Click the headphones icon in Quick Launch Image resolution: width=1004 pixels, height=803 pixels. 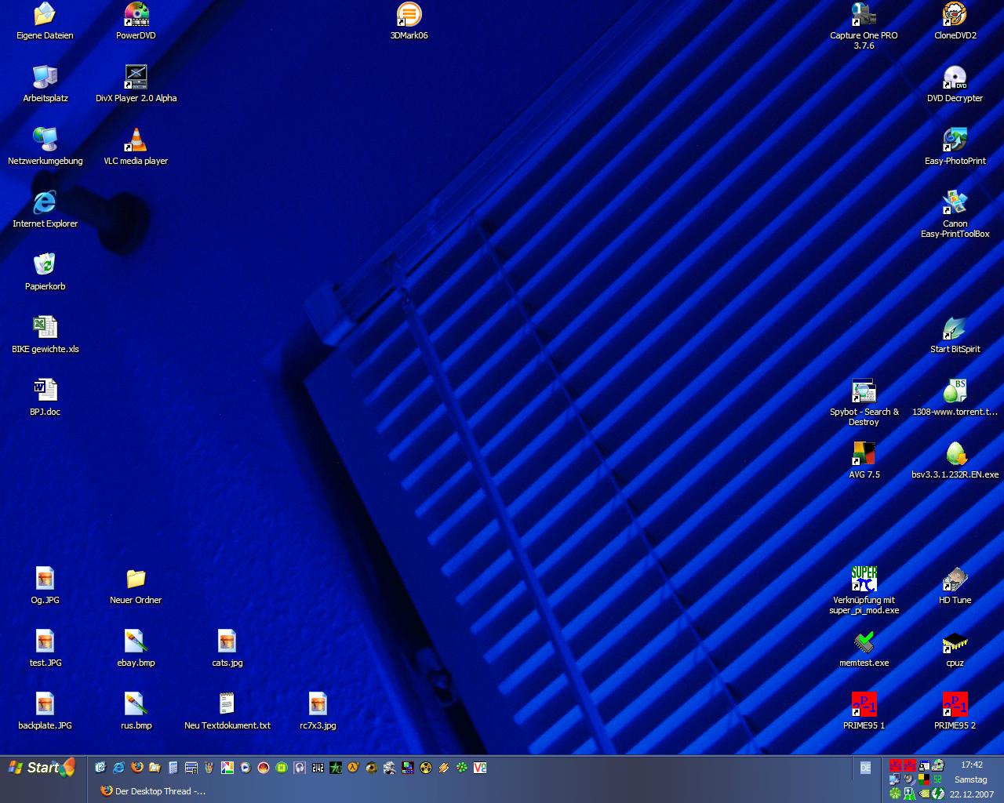coord(299,768)
